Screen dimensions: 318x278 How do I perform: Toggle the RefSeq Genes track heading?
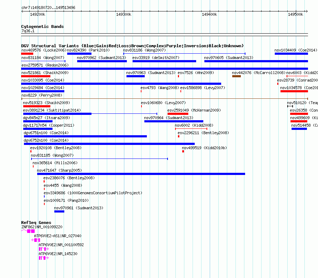36,223
